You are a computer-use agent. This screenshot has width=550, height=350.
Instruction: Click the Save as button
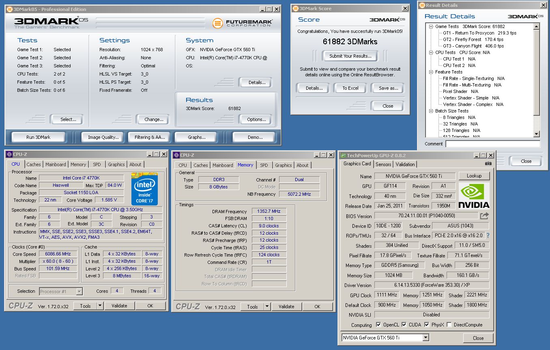pos(388,88)
